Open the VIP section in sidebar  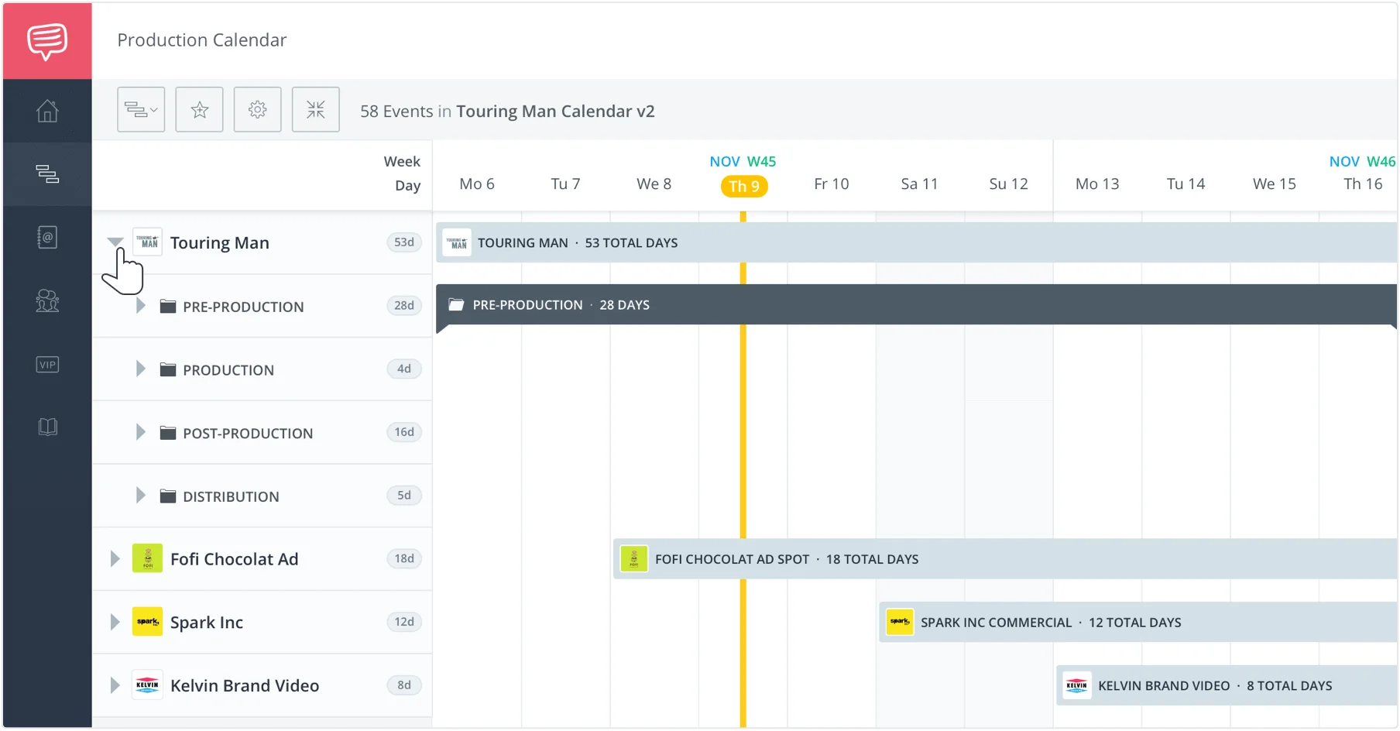point(47,364)
